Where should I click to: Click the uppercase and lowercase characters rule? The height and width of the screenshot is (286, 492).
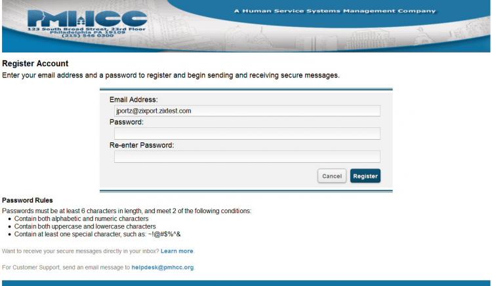click(x=85, y=226)
